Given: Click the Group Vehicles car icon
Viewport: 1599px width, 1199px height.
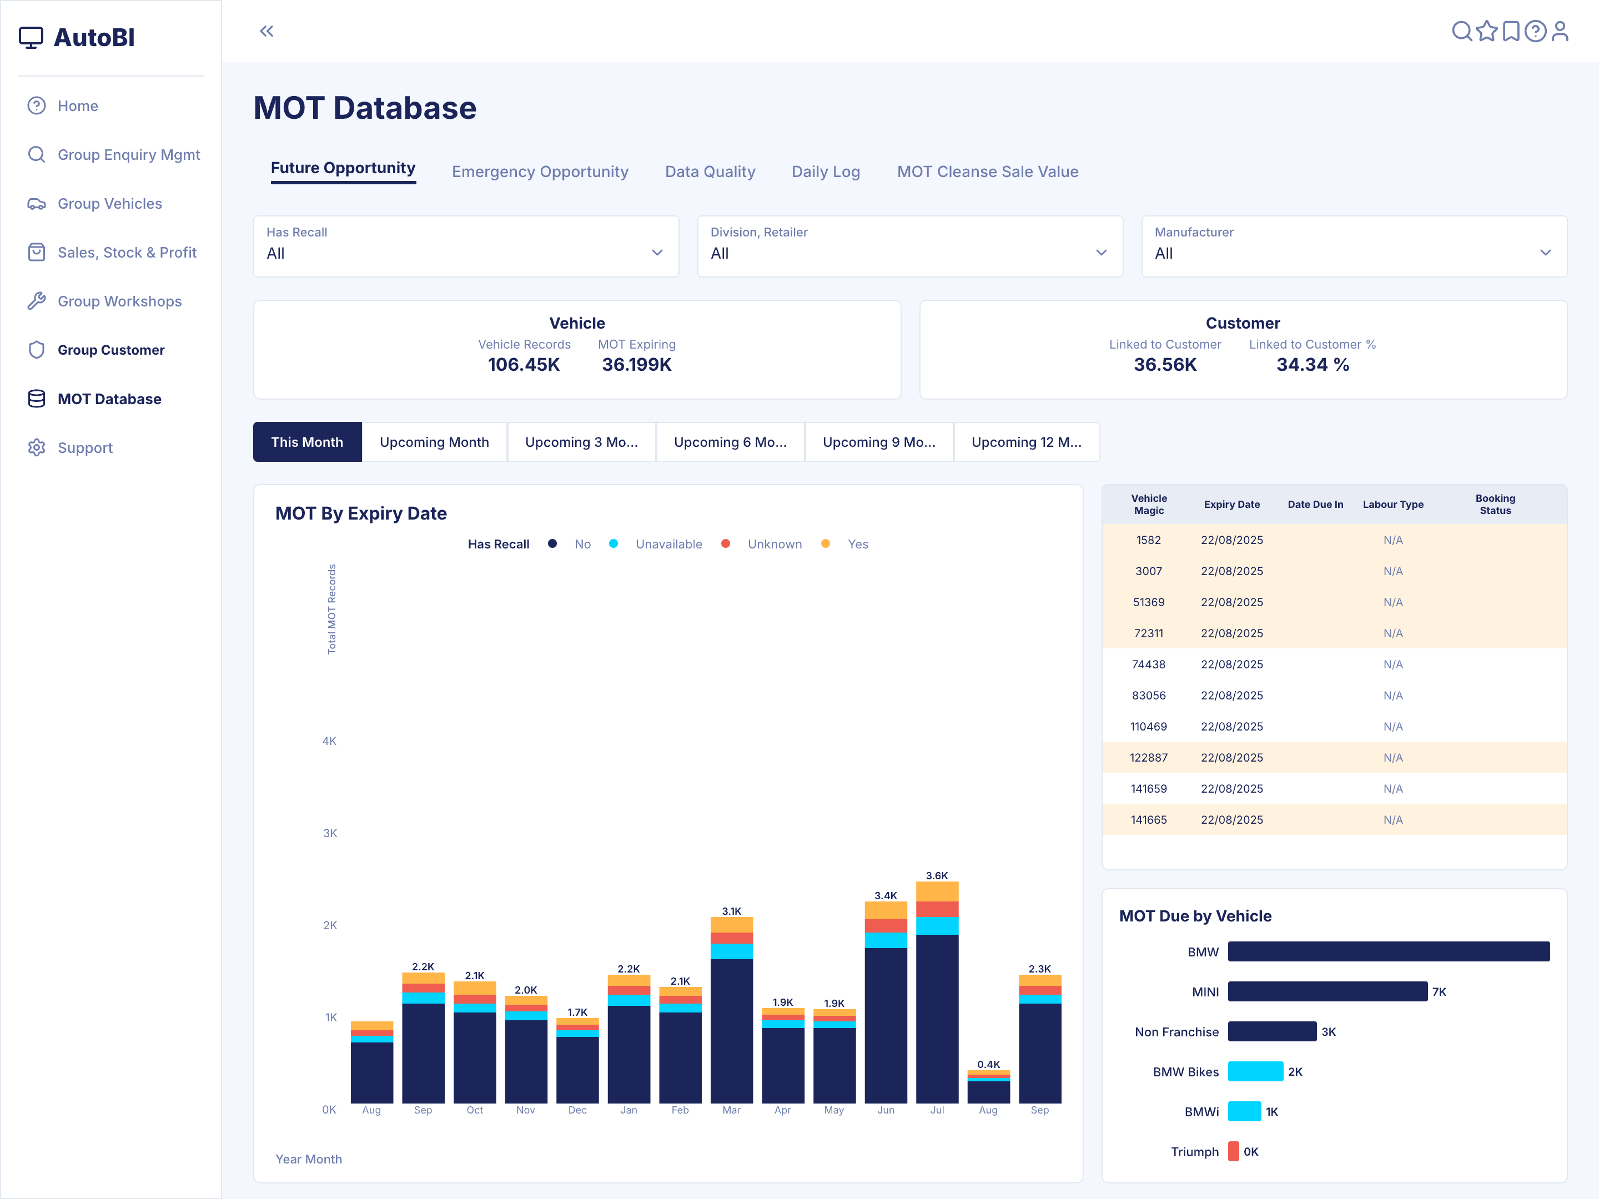Looking at the screenshot, I should click(x=36, y=204).
